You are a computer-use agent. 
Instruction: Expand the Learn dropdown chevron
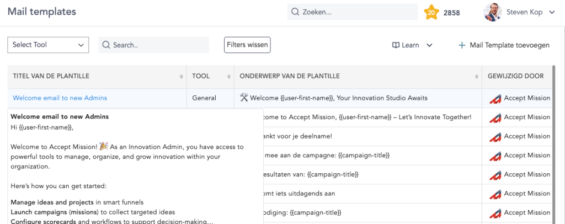429,45
